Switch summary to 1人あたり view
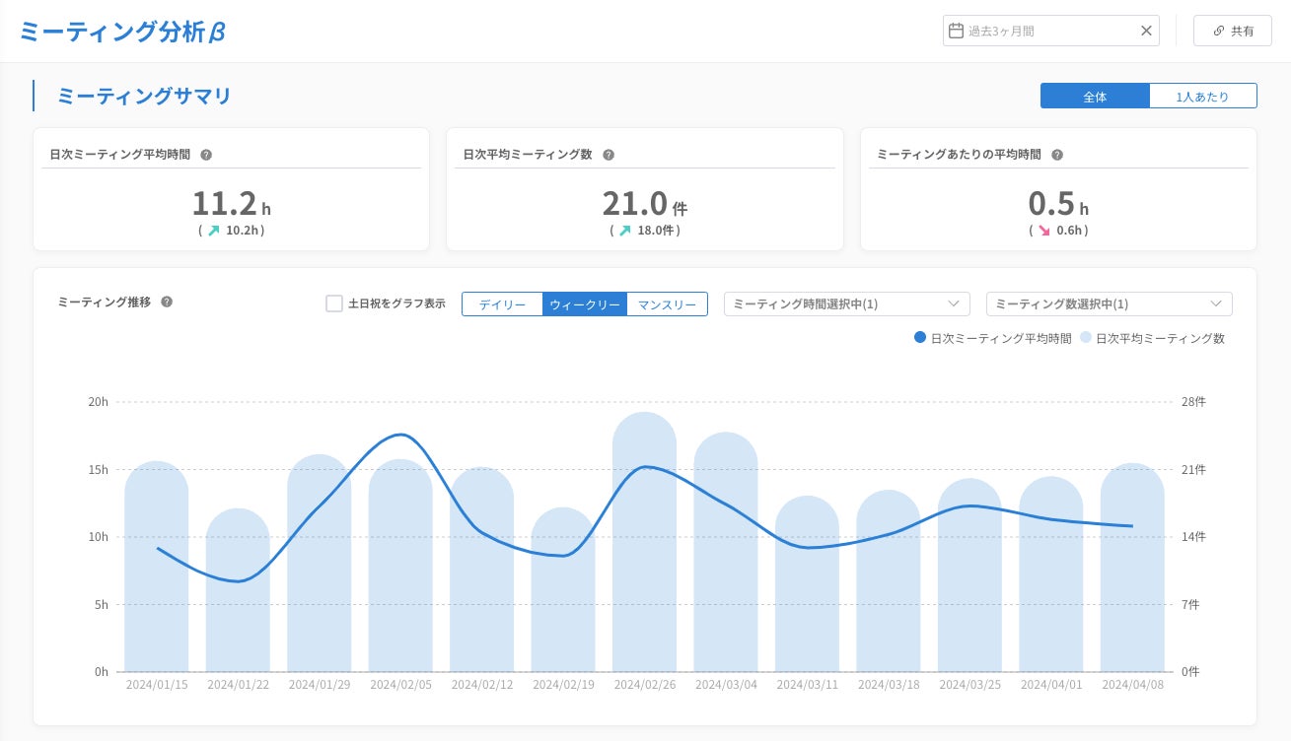The image size is (1291, 741). pos(1202,97)
